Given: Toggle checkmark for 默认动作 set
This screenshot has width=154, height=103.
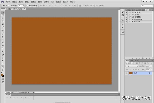Looking at the screenshot, I should pos(126,12).
